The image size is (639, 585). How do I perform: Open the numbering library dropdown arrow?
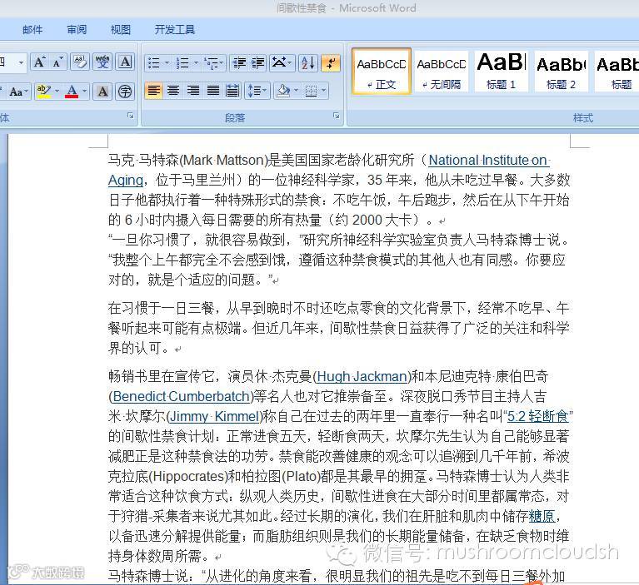click(x=196, y=63)
